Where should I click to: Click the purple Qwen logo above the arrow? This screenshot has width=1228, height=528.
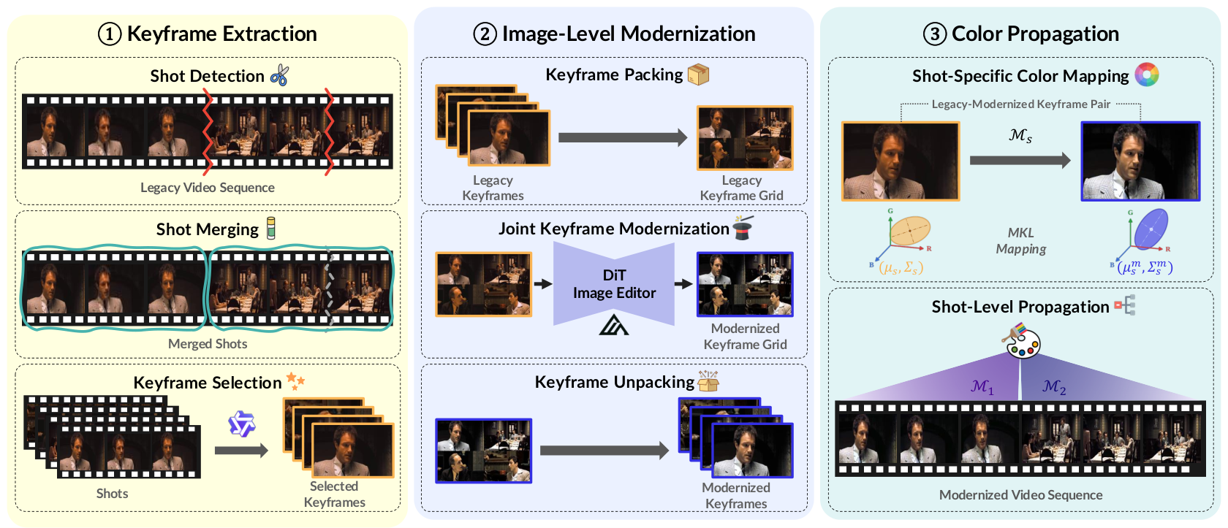tap(241, 424)
